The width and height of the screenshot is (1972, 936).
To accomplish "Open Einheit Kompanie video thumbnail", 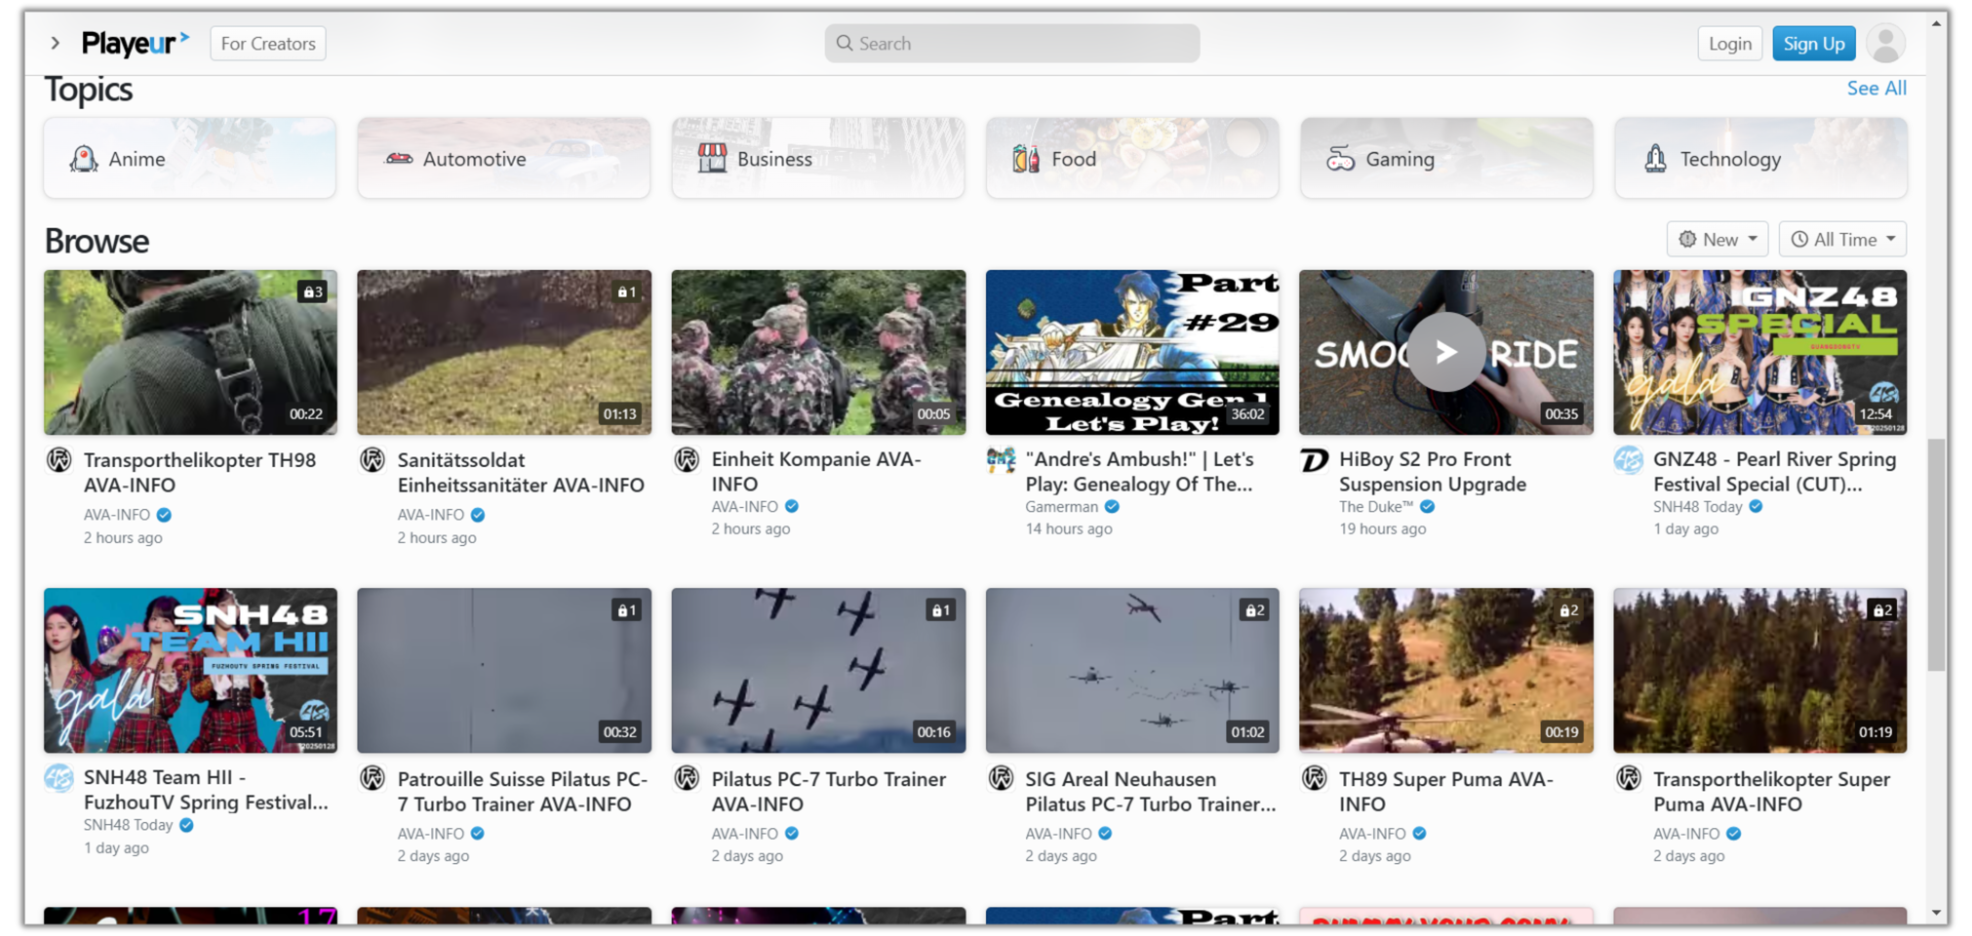I will 818,352.
